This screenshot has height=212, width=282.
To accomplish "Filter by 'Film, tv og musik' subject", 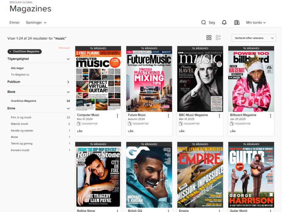I will coord(21,117).
